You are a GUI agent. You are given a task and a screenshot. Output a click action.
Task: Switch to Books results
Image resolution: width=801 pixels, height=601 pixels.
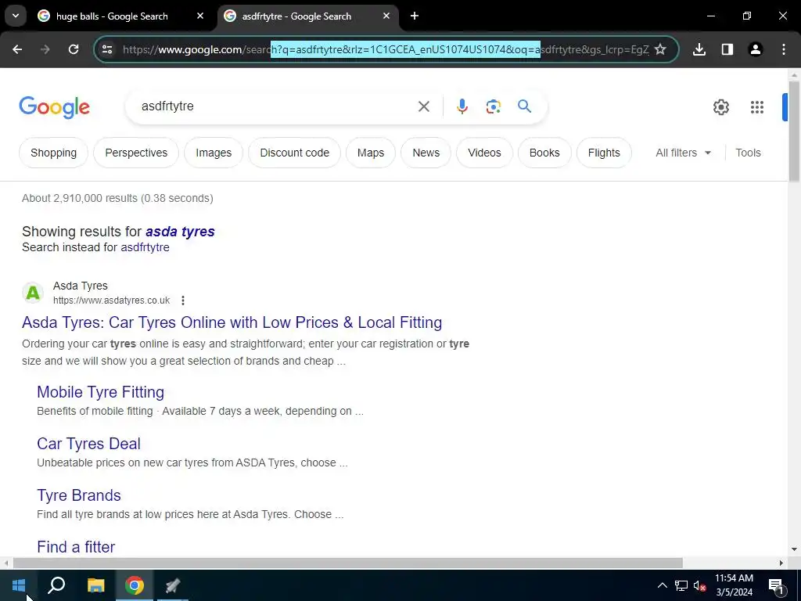click(x=544, y=153)
